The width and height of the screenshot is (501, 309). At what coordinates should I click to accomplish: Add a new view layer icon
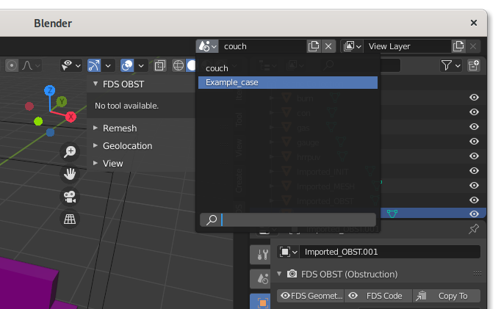pyautogui.click(x=458, y=46)
